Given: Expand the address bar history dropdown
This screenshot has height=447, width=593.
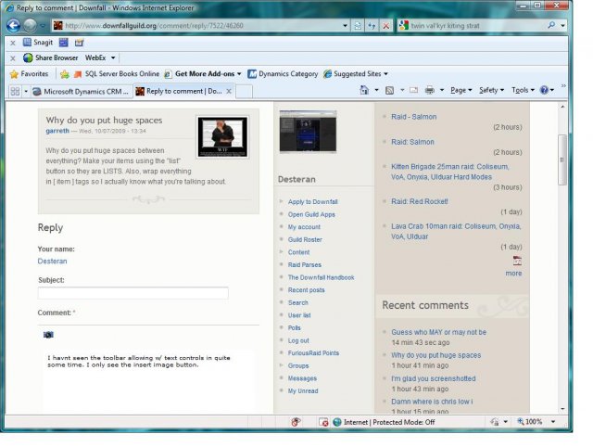Looking at the screenshot, I should (x=345, y=26).
